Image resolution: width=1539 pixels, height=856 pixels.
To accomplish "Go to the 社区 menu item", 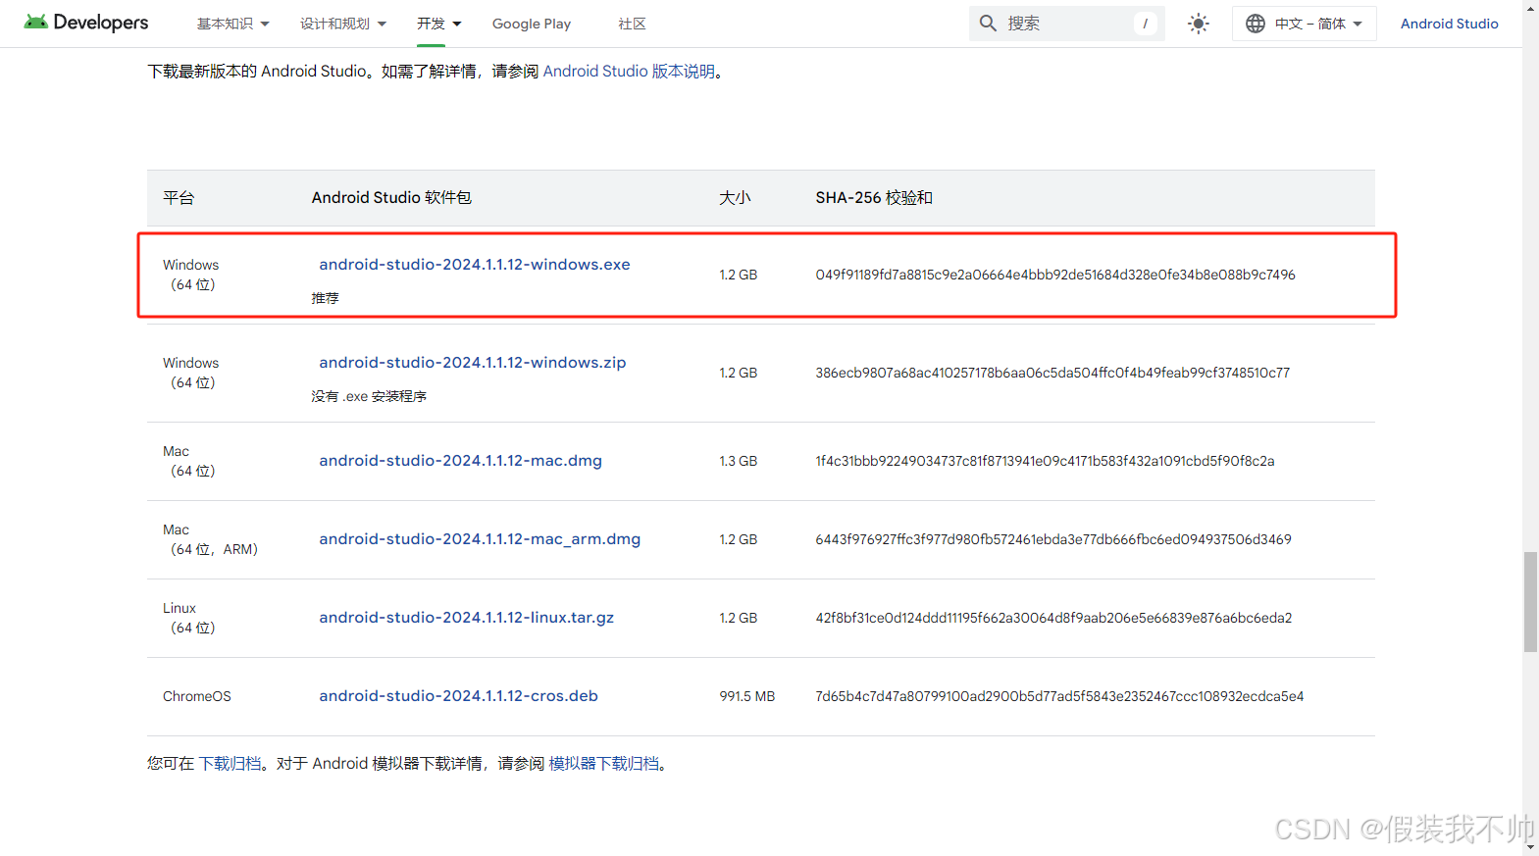I will tap(632, 24).
